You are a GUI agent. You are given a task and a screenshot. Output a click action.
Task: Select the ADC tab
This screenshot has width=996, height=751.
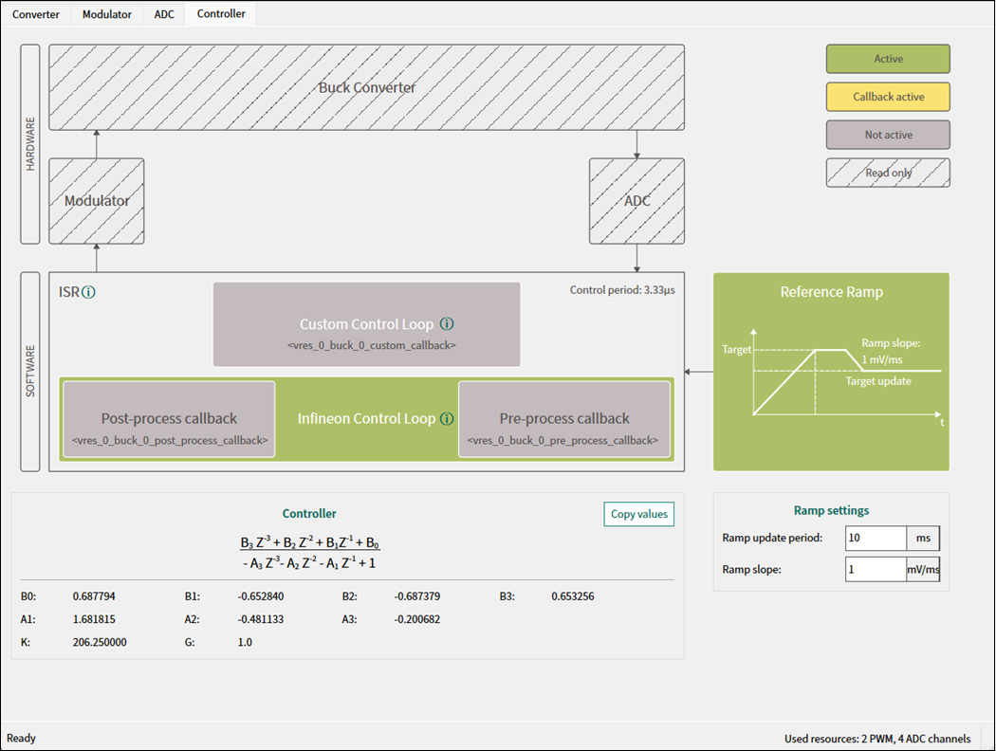[x=164, y=14]
